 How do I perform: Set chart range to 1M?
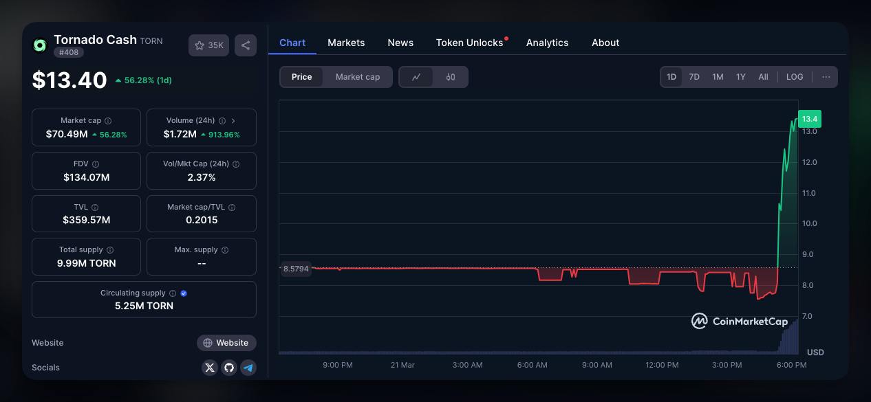tap(718, 77)
